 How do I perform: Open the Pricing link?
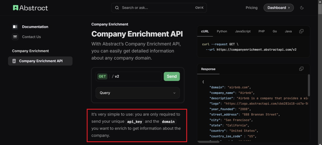coord(252,8)
